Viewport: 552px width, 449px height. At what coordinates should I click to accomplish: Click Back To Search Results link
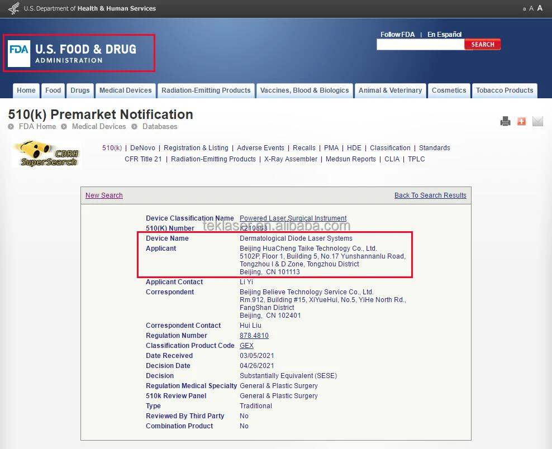[430, 195]
